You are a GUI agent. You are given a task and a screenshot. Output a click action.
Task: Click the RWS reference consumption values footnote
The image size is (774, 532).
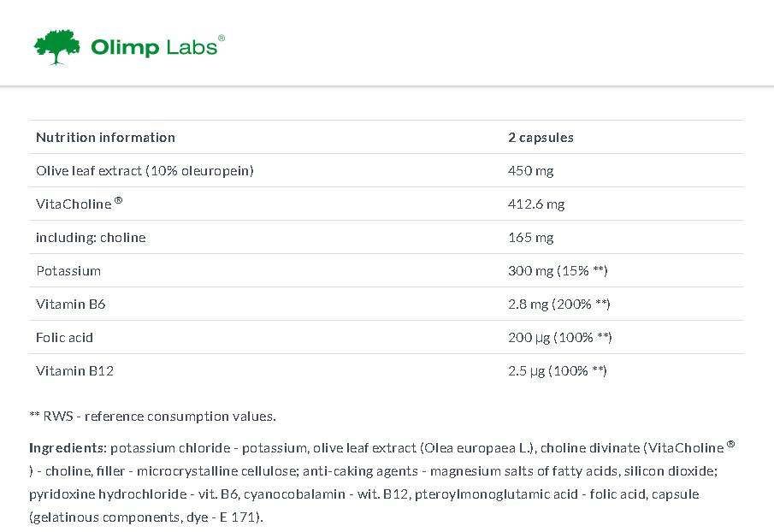click(x=152, y=417)
